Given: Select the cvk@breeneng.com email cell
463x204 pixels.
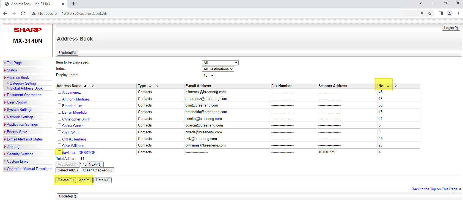Looking at the screenshot, I should point(227,139).
